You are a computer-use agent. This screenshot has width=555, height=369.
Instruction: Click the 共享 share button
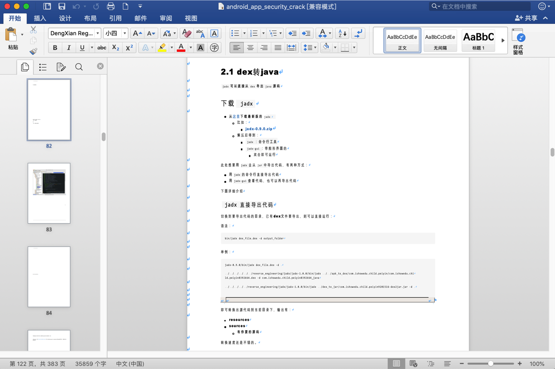(x=526, y=18)
